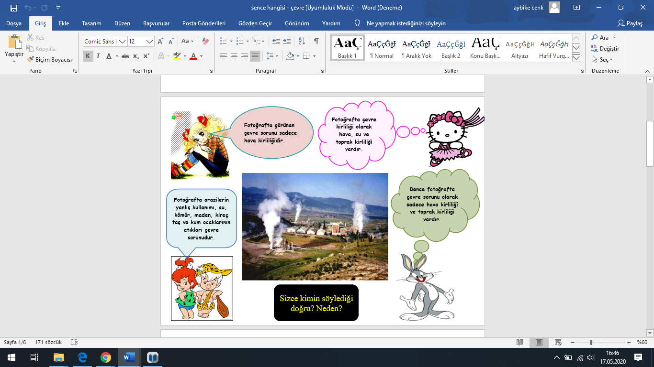The image size is (654, 367).
Task: Apply the yellow text highlight color
Action: click(x=177, y=56)
